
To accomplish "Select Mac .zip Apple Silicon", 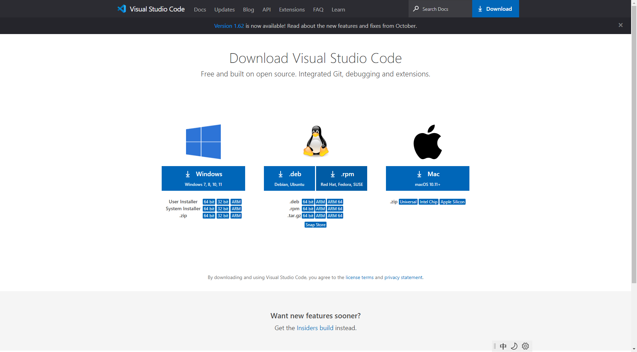I will click(453, 202).
